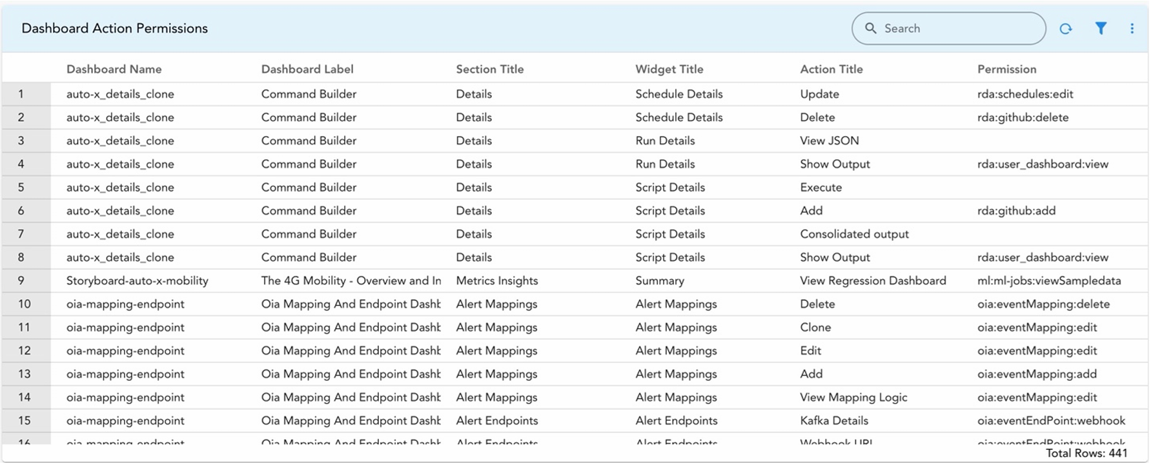Click 'oia:eventMapping:delete' permission cell
Viewport: 1151px width, 466px height.
point(1043,304)
